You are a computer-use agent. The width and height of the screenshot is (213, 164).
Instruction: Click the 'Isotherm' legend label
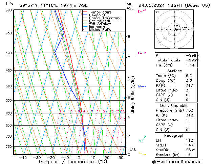(97, 27)
